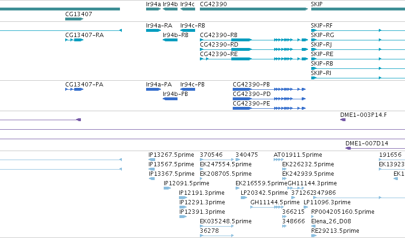The width and height of the screenshot is (405, 238).
Task: Click the CG42390-PB protein label
Action: pyautogui.click(x=251, y=85)
